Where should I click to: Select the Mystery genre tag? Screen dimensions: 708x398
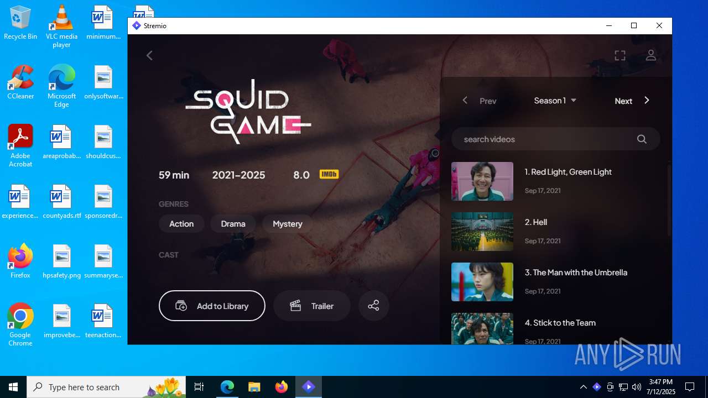287,224
